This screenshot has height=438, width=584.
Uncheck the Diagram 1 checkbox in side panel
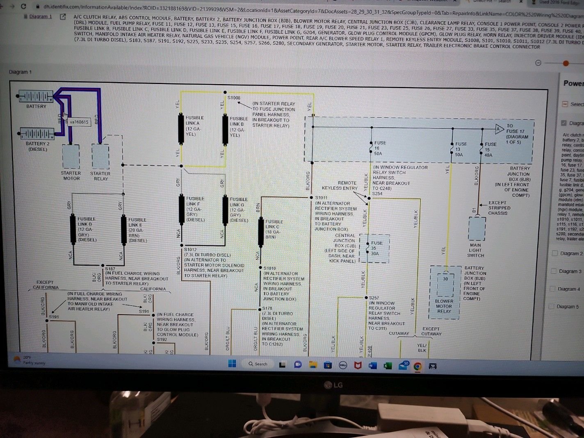coord(564,123)
